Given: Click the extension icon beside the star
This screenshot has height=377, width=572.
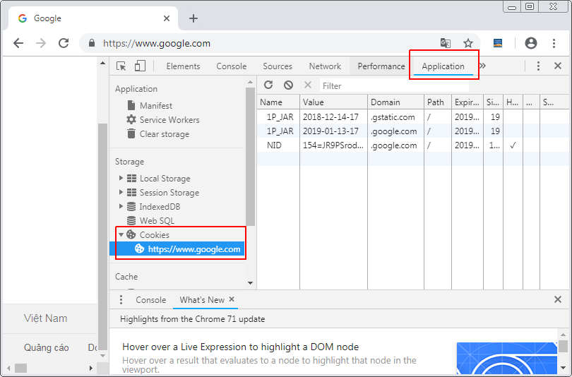Looking at the screenshot, I should pos(498,43).
